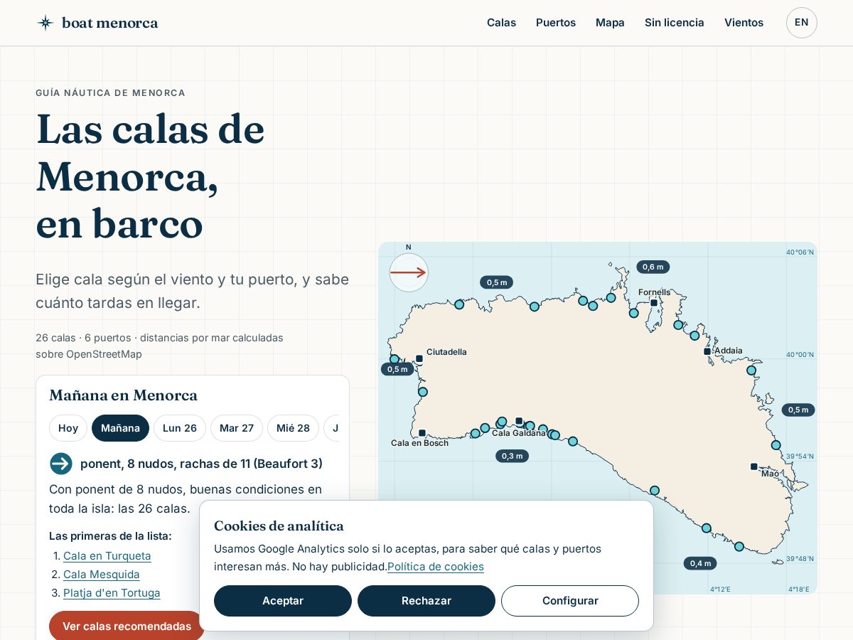Switch language with the EN button
This screenshot has width=853, height=640.
(x=802, y=23)
